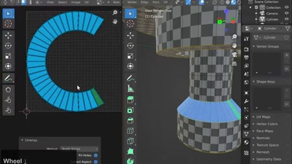
Task: Expand the Vertex Colors panel
Action: (x=254, y=124)
